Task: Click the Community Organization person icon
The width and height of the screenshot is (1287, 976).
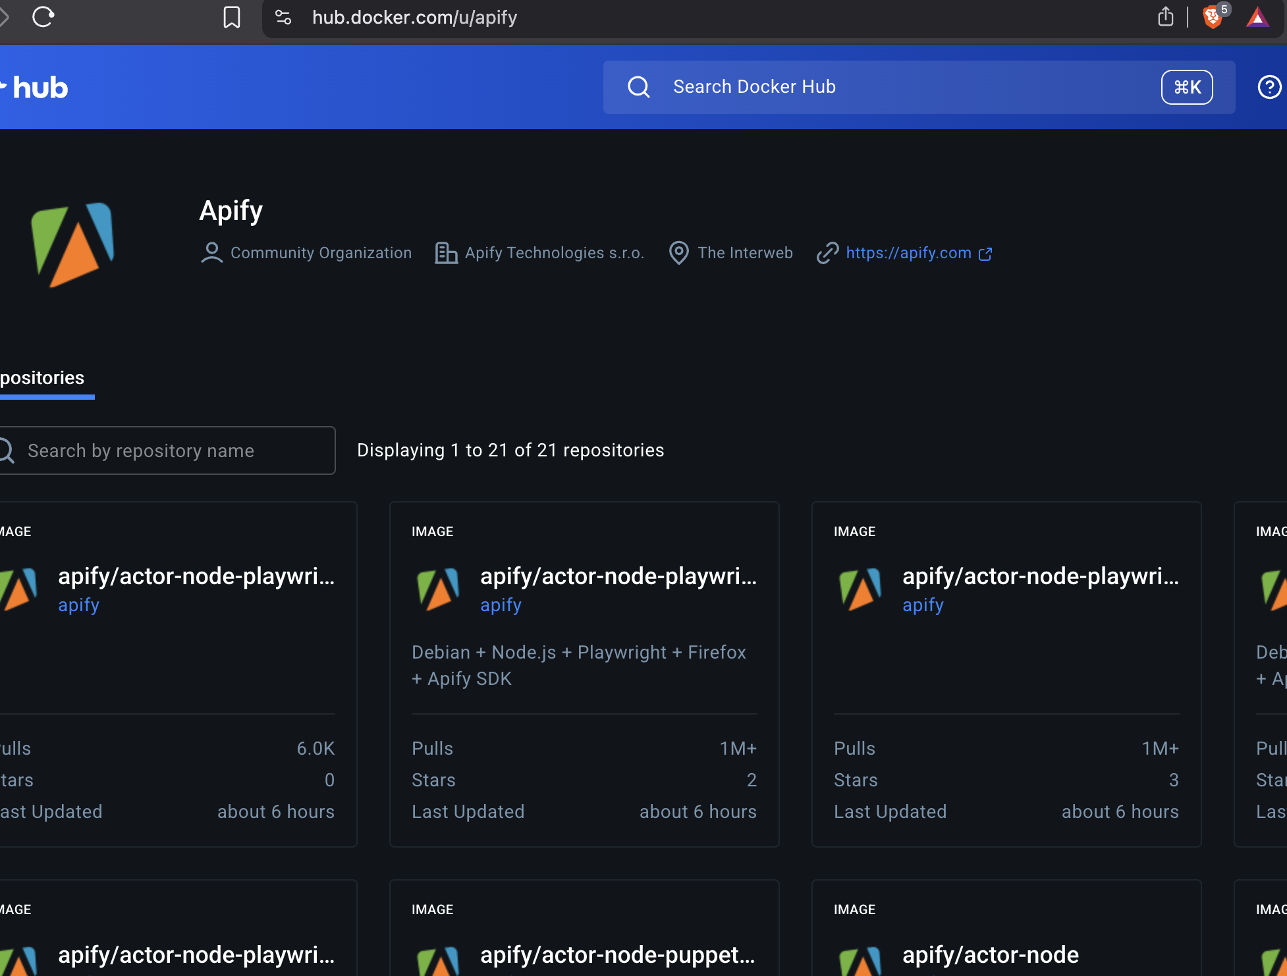Action: point(211,253)
